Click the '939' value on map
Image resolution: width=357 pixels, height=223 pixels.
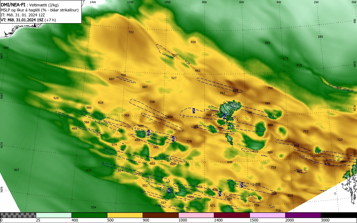327,164
